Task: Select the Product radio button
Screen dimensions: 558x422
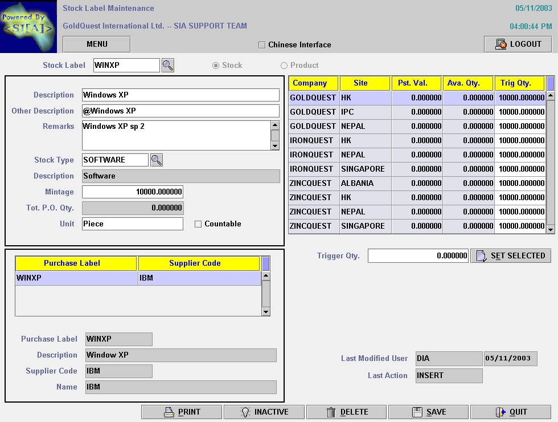Action: click(x=284, y=66)
